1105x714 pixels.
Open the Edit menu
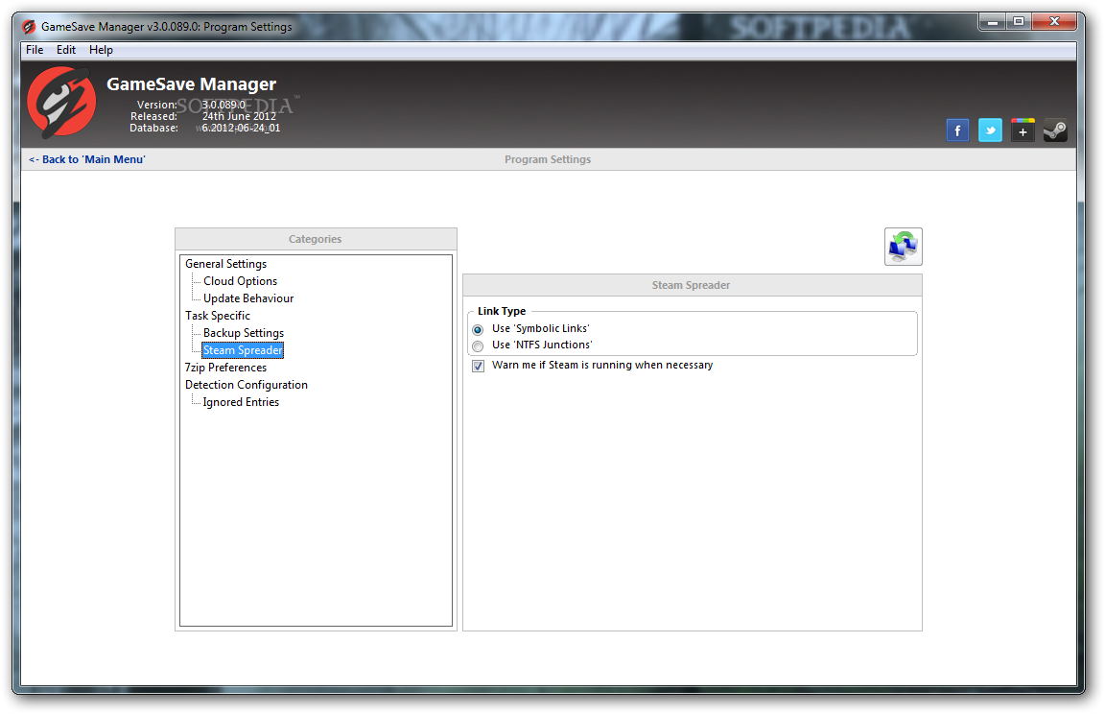[66, 50]
